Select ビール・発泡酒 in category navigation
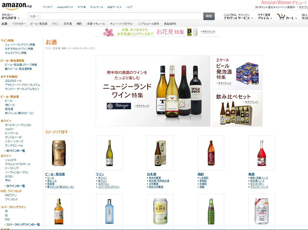Image resolution: width=308 pixels, height=230 pixels. click(x=39, y=24)
